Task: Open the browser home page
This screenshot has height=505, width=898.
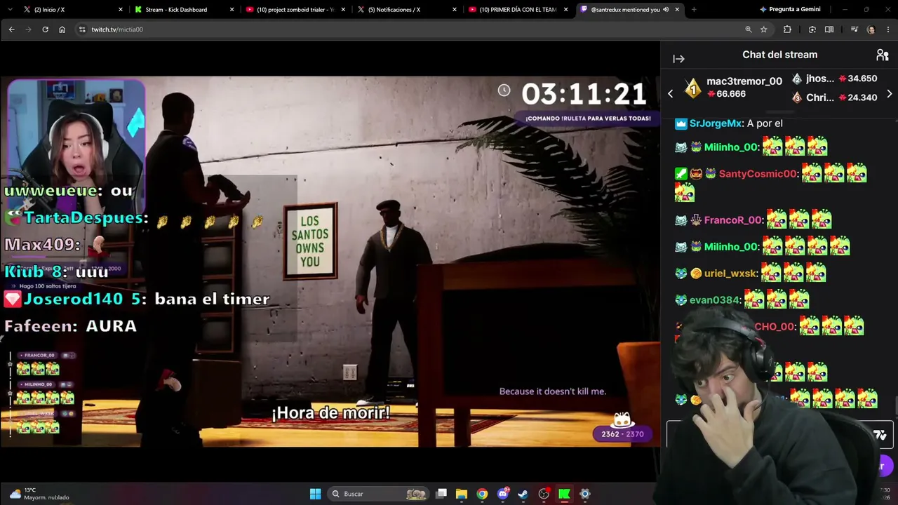Action: [x=62, y=29]
